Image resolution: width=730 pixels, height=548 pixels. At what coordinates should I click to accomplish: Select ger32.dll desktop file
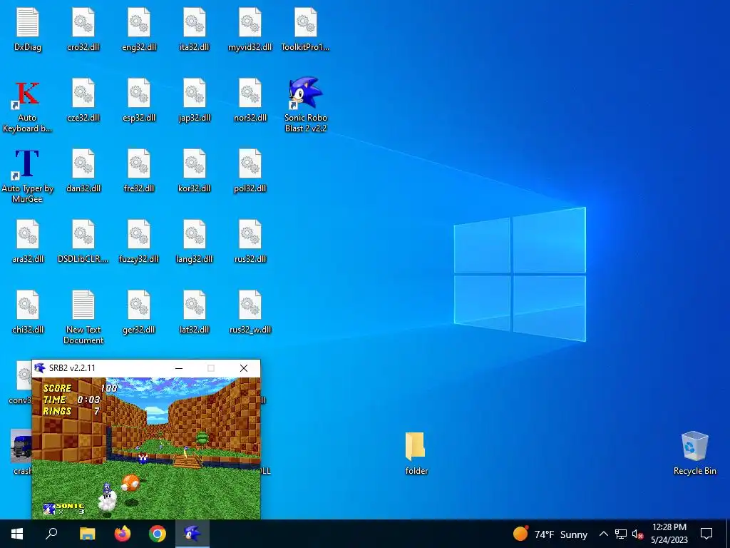pos(139,312)
